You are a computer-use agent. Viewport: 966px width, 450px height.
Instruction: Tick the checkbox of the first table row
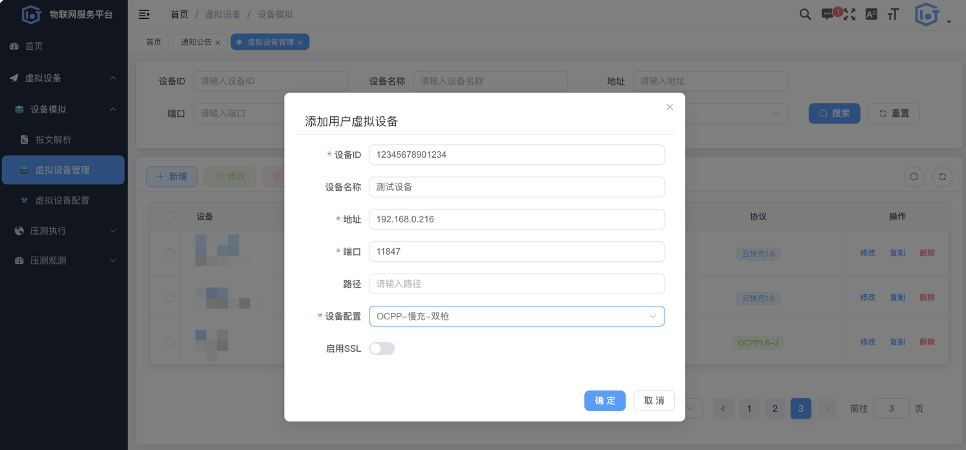point(170,253)
